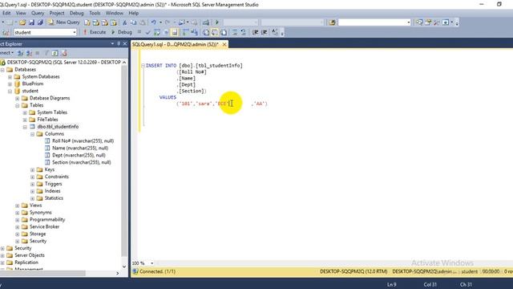The height and width of the screenshot is (289, 513).
Task: Collapse the dbo.tbl_studentInfo table node
Action: pyautogui.click(x=25, y=127)
